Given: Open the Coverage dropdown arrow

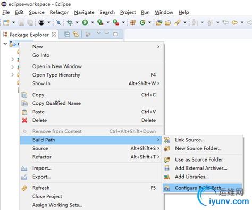Looking at the screenshot, I should click(x=108, y=22).
